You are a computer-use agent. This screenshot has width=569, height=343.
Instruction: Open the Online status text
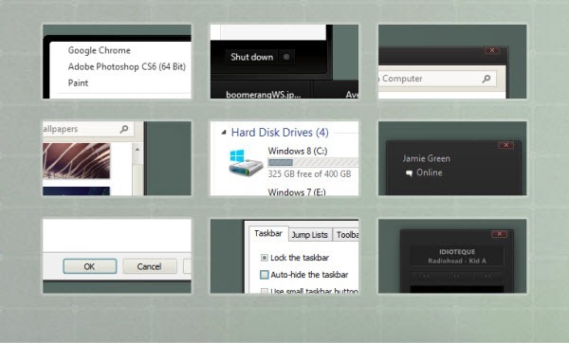[430, 172]
